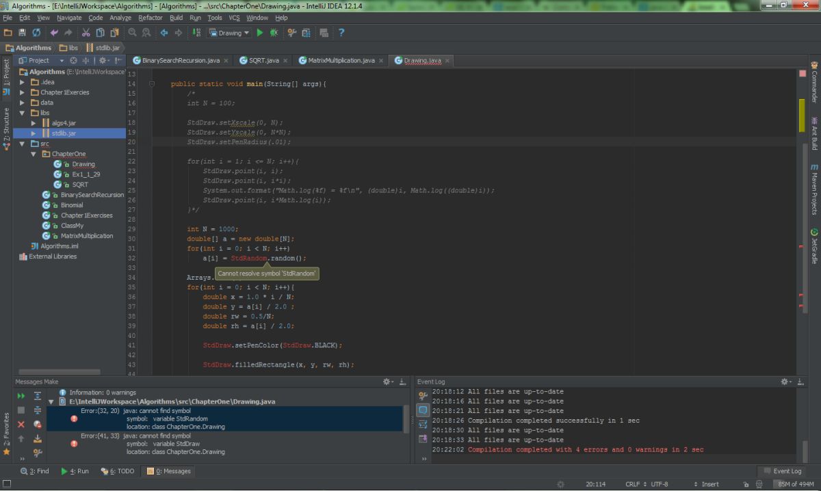Open the 4: Run tool window
The width and height of the screenshot is (821, 491).
tap(75, 471)
